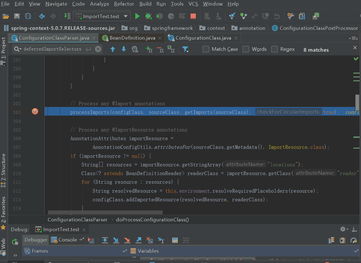Open the VCS menu
Viewport: 361px width, 263px height.
[x=193, y=4]
